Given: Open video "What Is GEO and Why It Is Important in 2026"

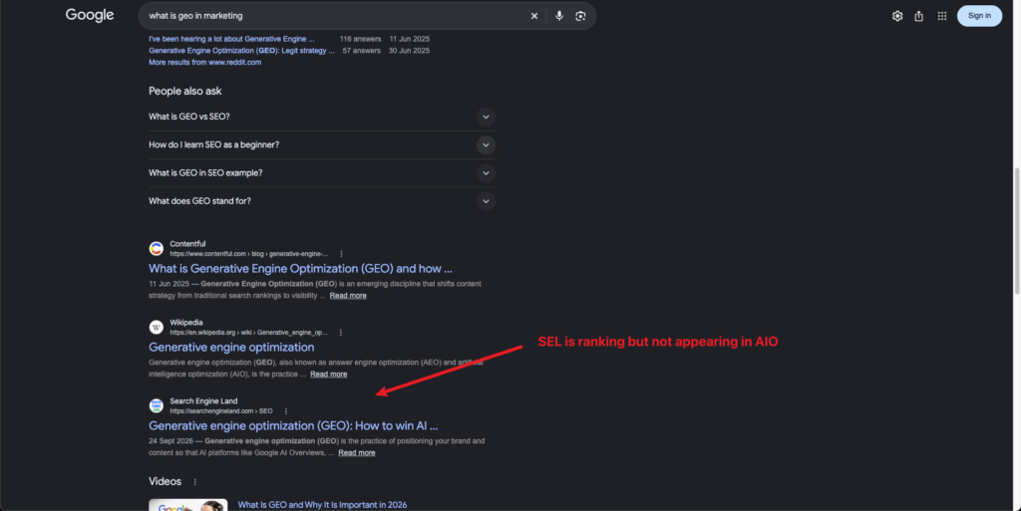Looking at the screenshot, I should coord(322,504).
